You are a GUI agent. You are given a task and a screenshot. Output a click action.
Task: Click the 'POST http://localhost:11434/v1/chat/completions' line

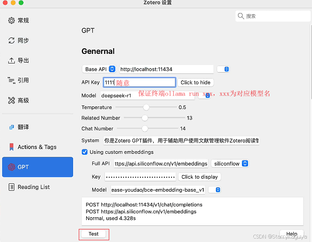click(x=144, y=205)
